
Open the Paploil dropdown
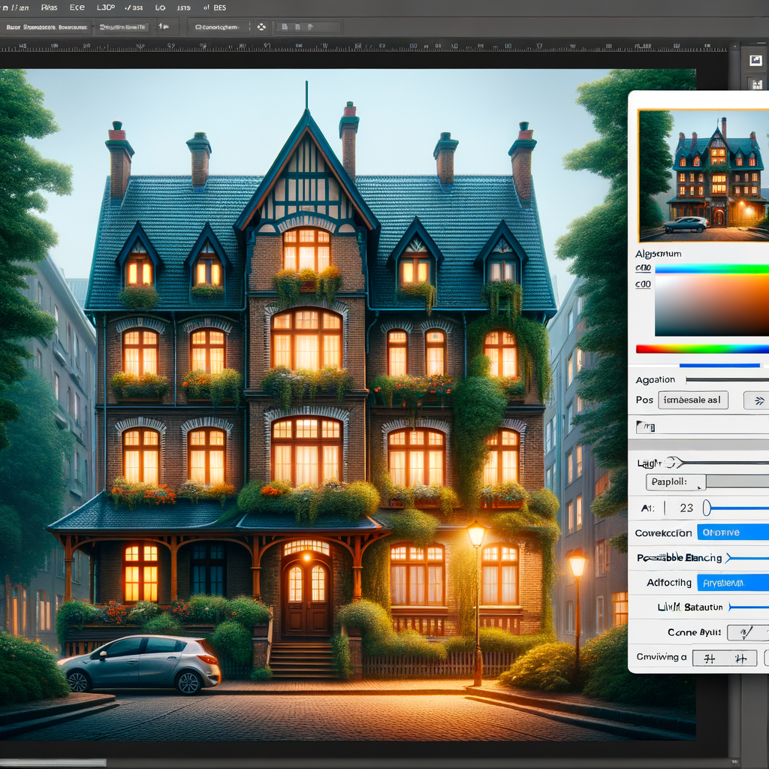[676, 482]
